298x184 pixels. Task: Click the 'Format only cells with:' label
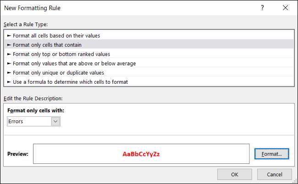(x=36, y=111)
